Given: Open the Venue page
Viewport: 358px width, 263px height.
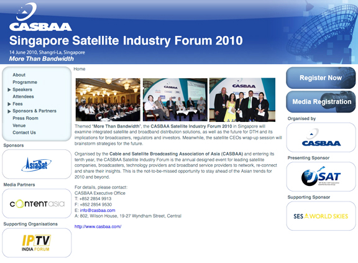Looking at the screenshot, I should [19, 126].
